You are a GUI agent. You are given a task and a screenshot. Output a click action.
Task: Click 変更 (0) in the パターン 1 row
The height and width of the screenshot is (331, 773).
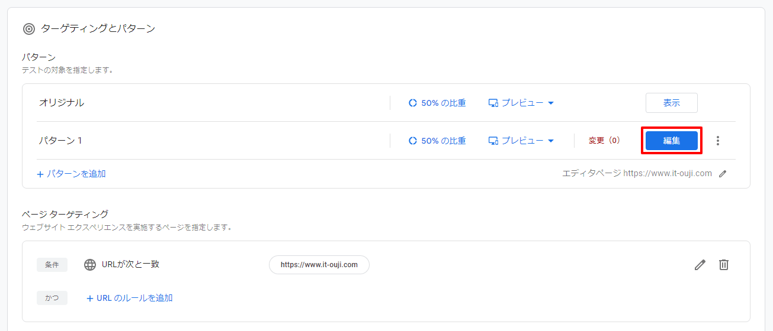pyautogui.click(x=604, y=141)
